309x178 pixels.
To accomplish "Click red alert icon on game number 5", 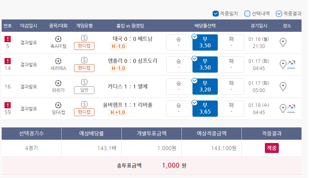I will (x=8, y=39).
